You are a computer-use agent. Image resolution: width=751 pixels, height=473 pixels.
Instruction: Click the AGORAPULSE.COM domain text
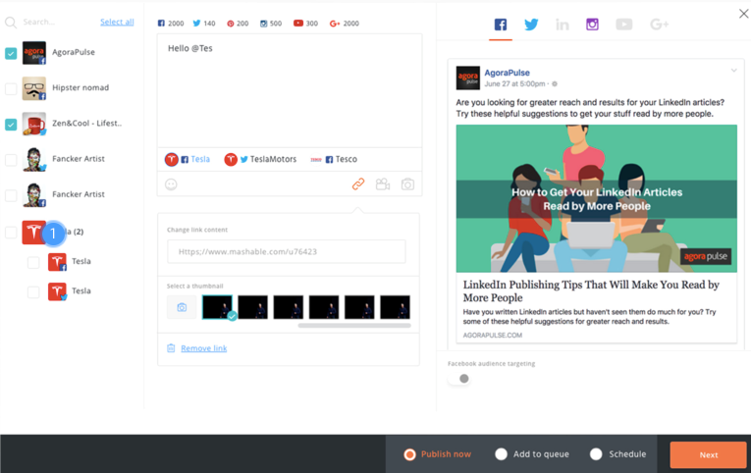[x=493, y=335]
